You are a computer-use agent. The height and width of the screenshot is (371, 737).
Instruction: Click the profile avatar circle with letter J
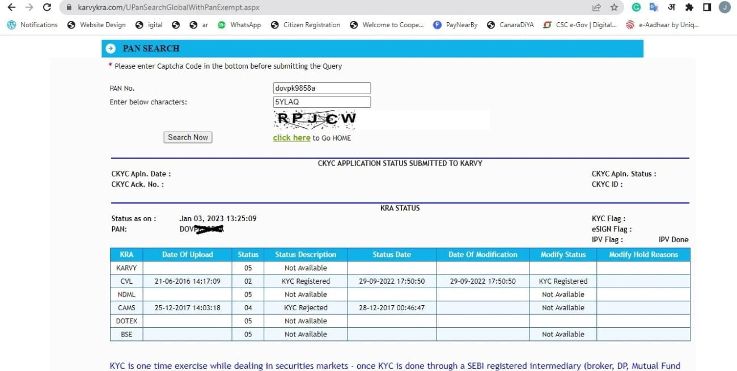point(724,8)
